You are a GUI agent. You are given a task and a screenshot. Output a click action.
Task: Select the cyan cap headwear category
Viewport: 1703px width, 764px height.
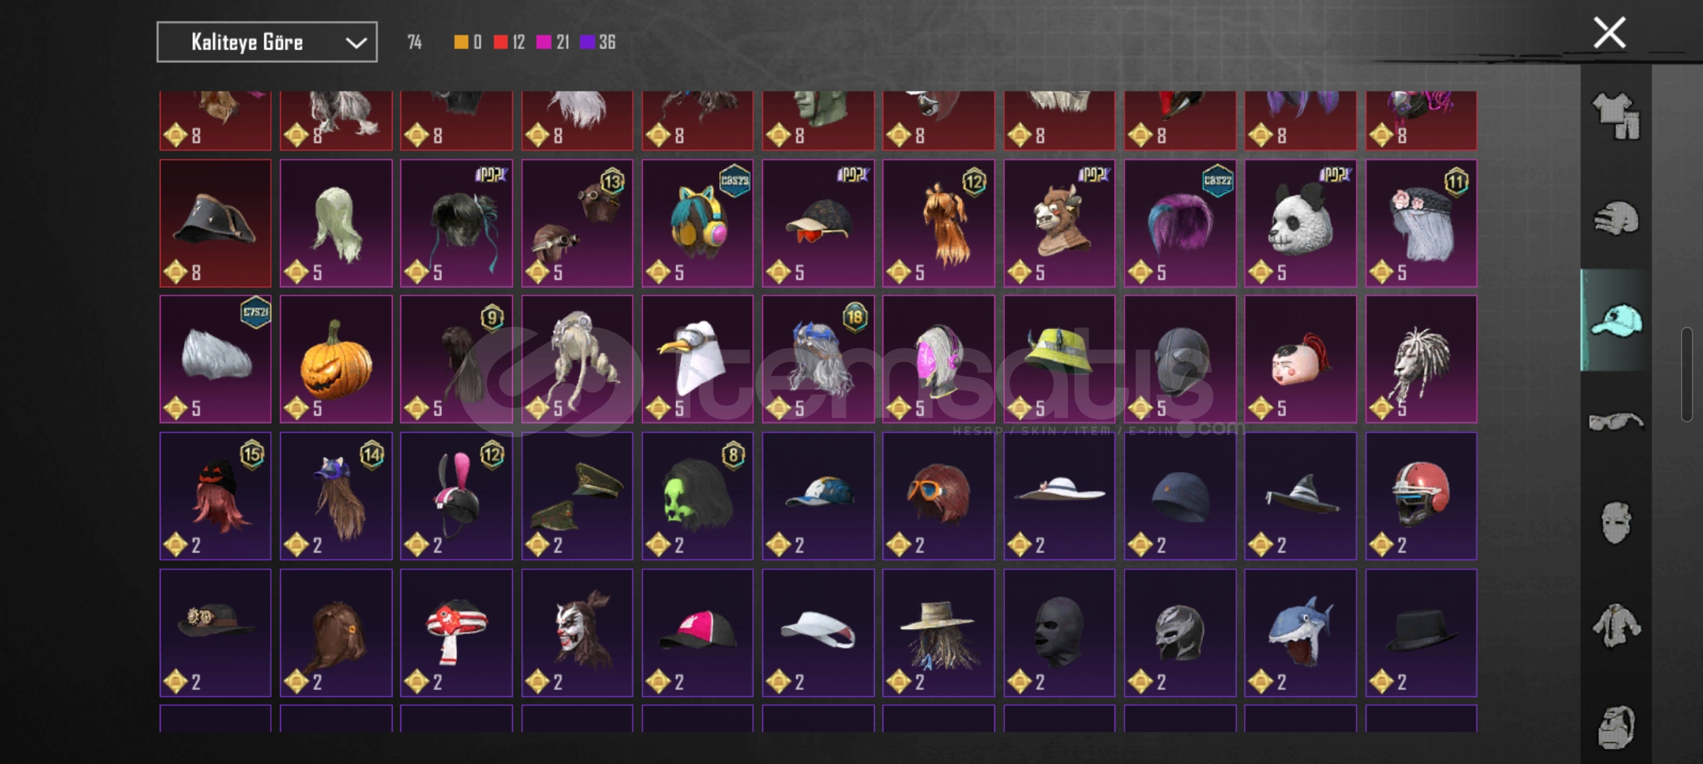1616,320
